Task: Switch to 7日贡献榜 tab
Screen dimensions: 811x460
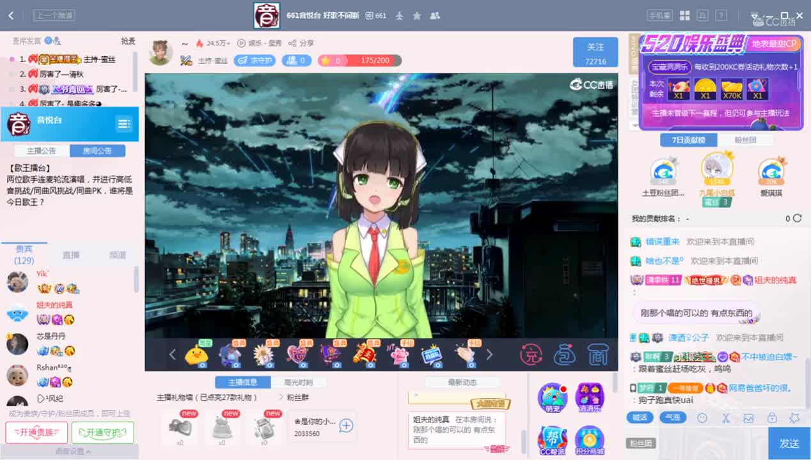Action: pos(688,140)
